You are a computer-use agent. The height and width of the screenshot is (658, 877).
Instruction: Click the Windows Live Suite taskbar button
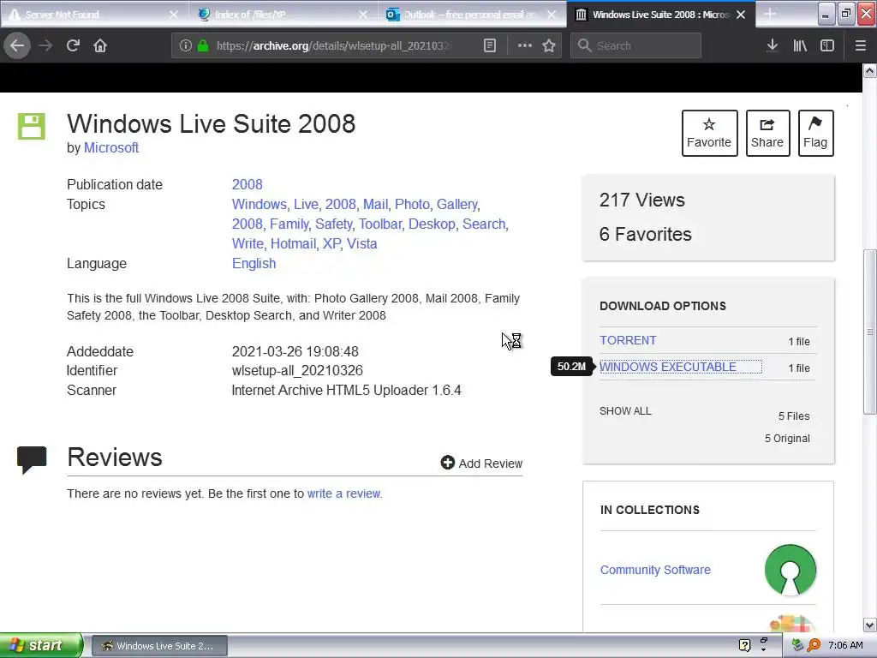[159, 646]
